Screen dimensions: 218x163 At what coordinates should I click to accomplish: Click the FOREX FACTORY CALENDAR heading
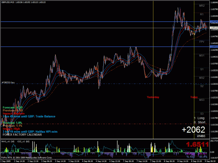pos(22,135)
